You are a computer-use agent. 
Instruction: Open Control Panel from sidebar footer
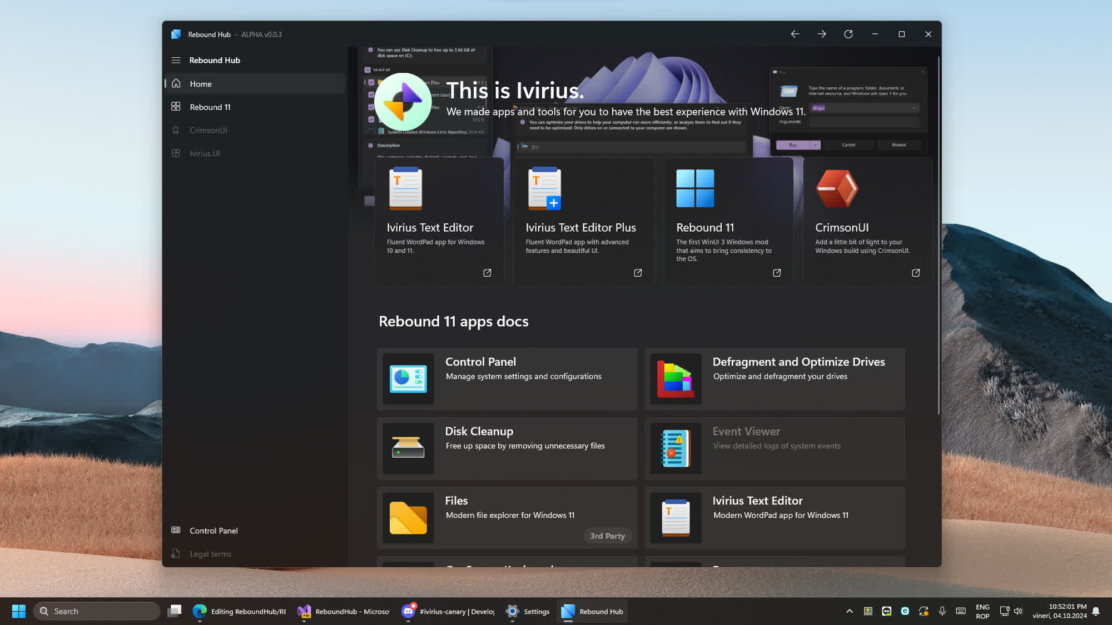214,531
